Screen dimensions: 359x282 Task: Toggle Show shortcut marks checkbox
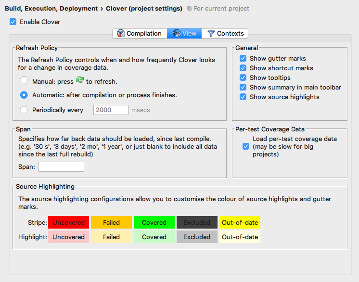(x=243, y=68)
